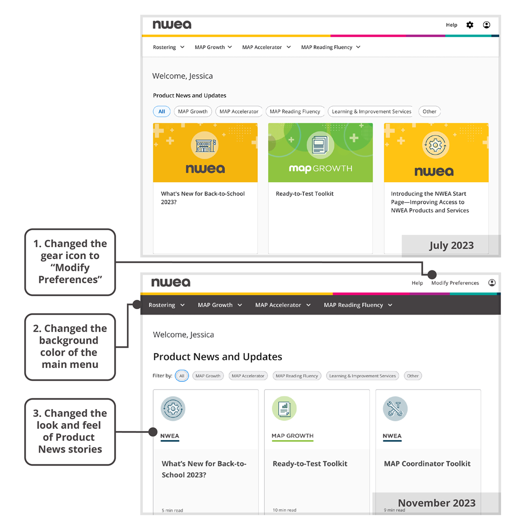Toggle the Other filter chip in July 2023 page
This screenshot has width=516, height=530.
(x=429, y=111)
